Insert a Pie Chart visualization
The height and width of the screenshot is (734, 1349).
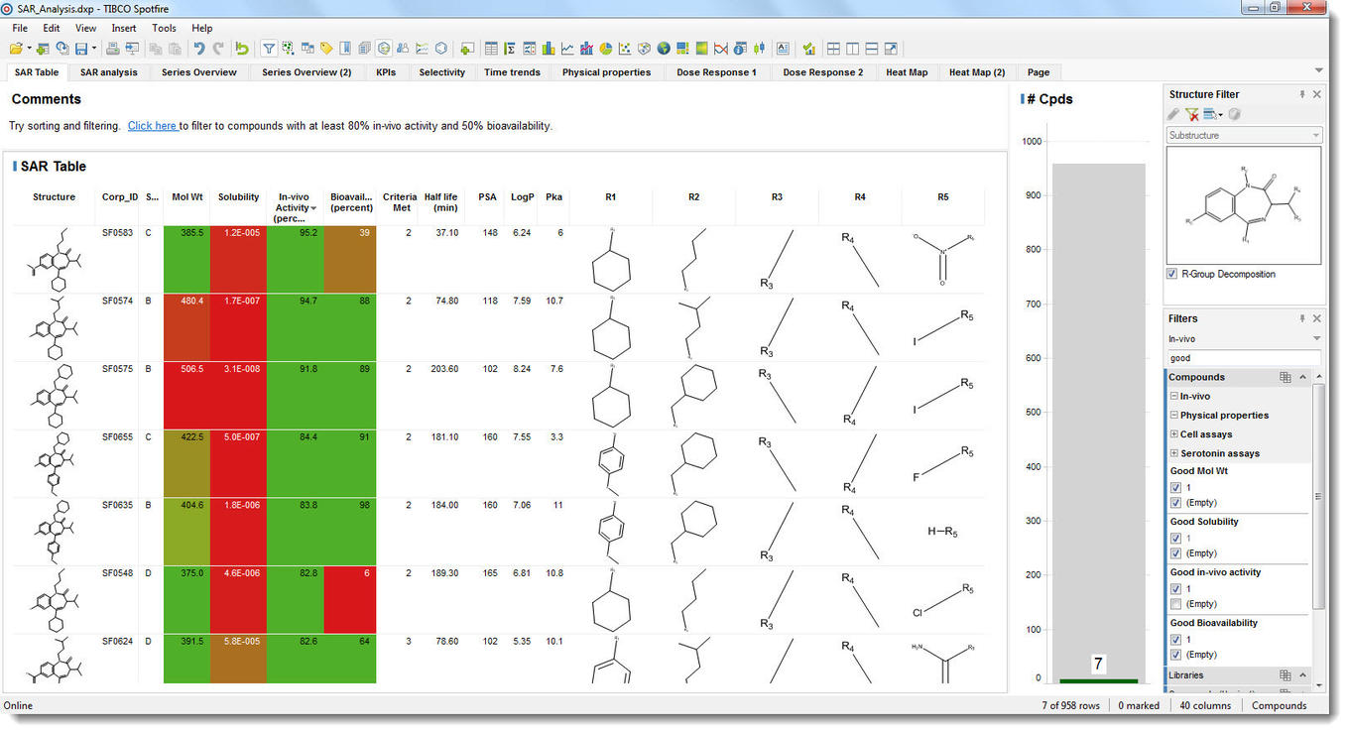tap(605, 48)
